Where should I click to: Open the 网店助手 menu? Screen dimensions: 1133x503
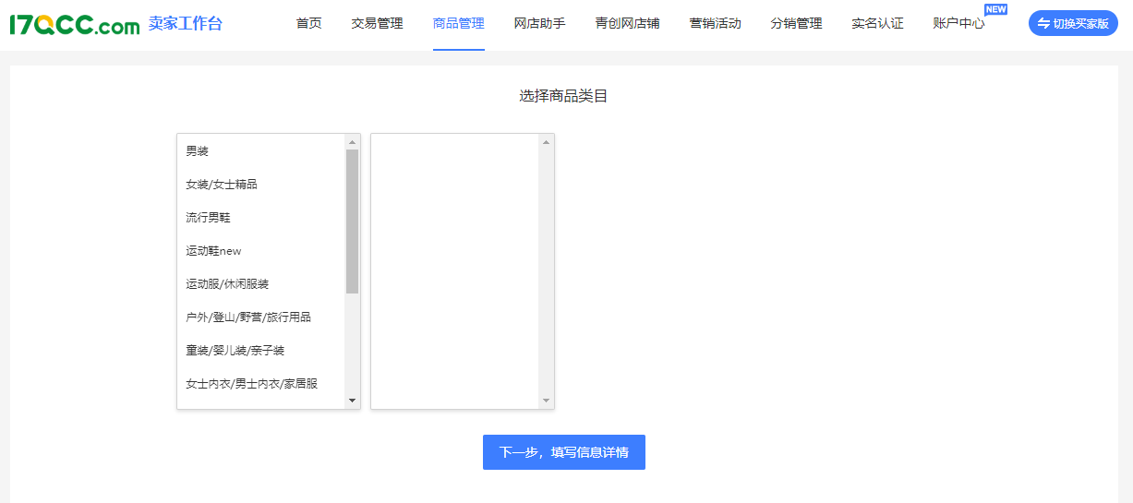pyautogui.click(x=539, y=24)
